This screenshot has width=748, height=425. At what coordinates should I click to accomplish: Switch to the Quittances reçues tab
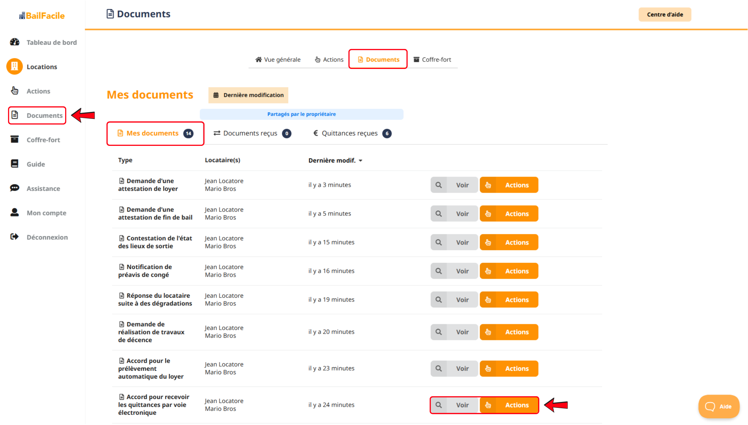pos(352,133)
